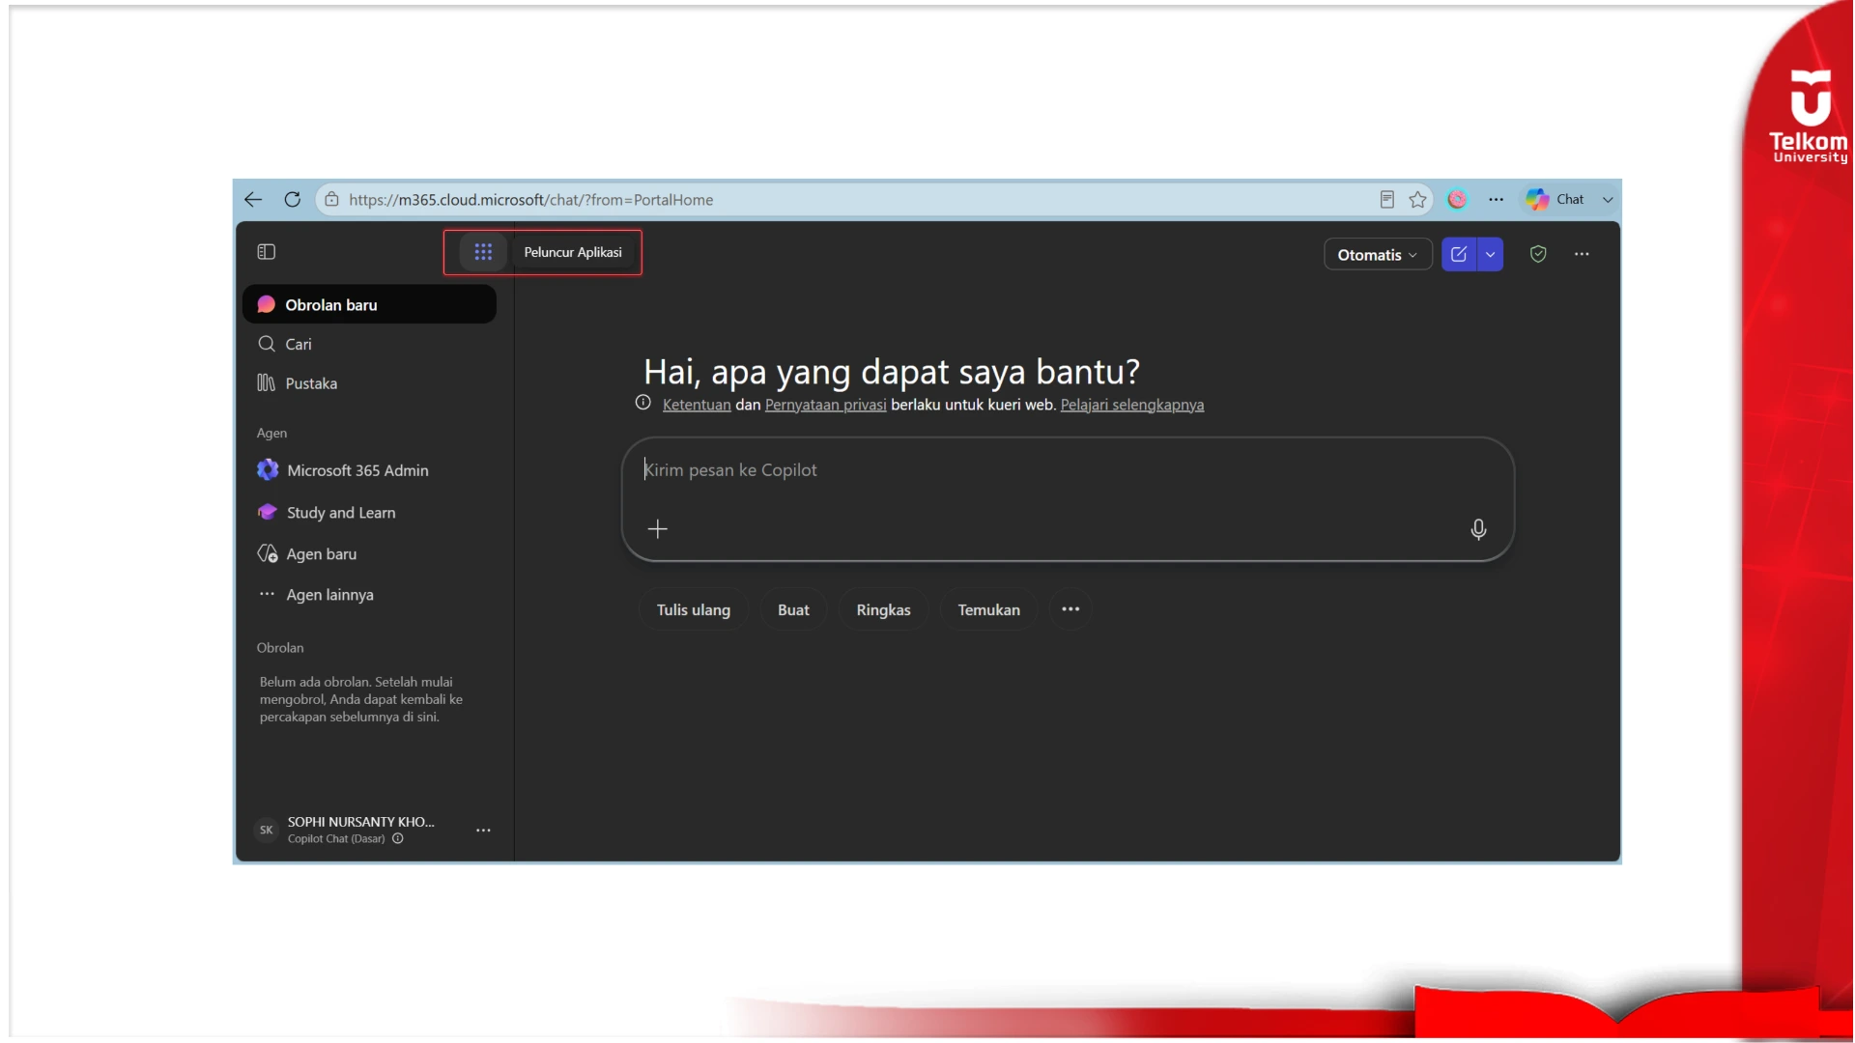Click the browser back arrow
This screenshot has height=1043, width=1855.
click(253, 200)
